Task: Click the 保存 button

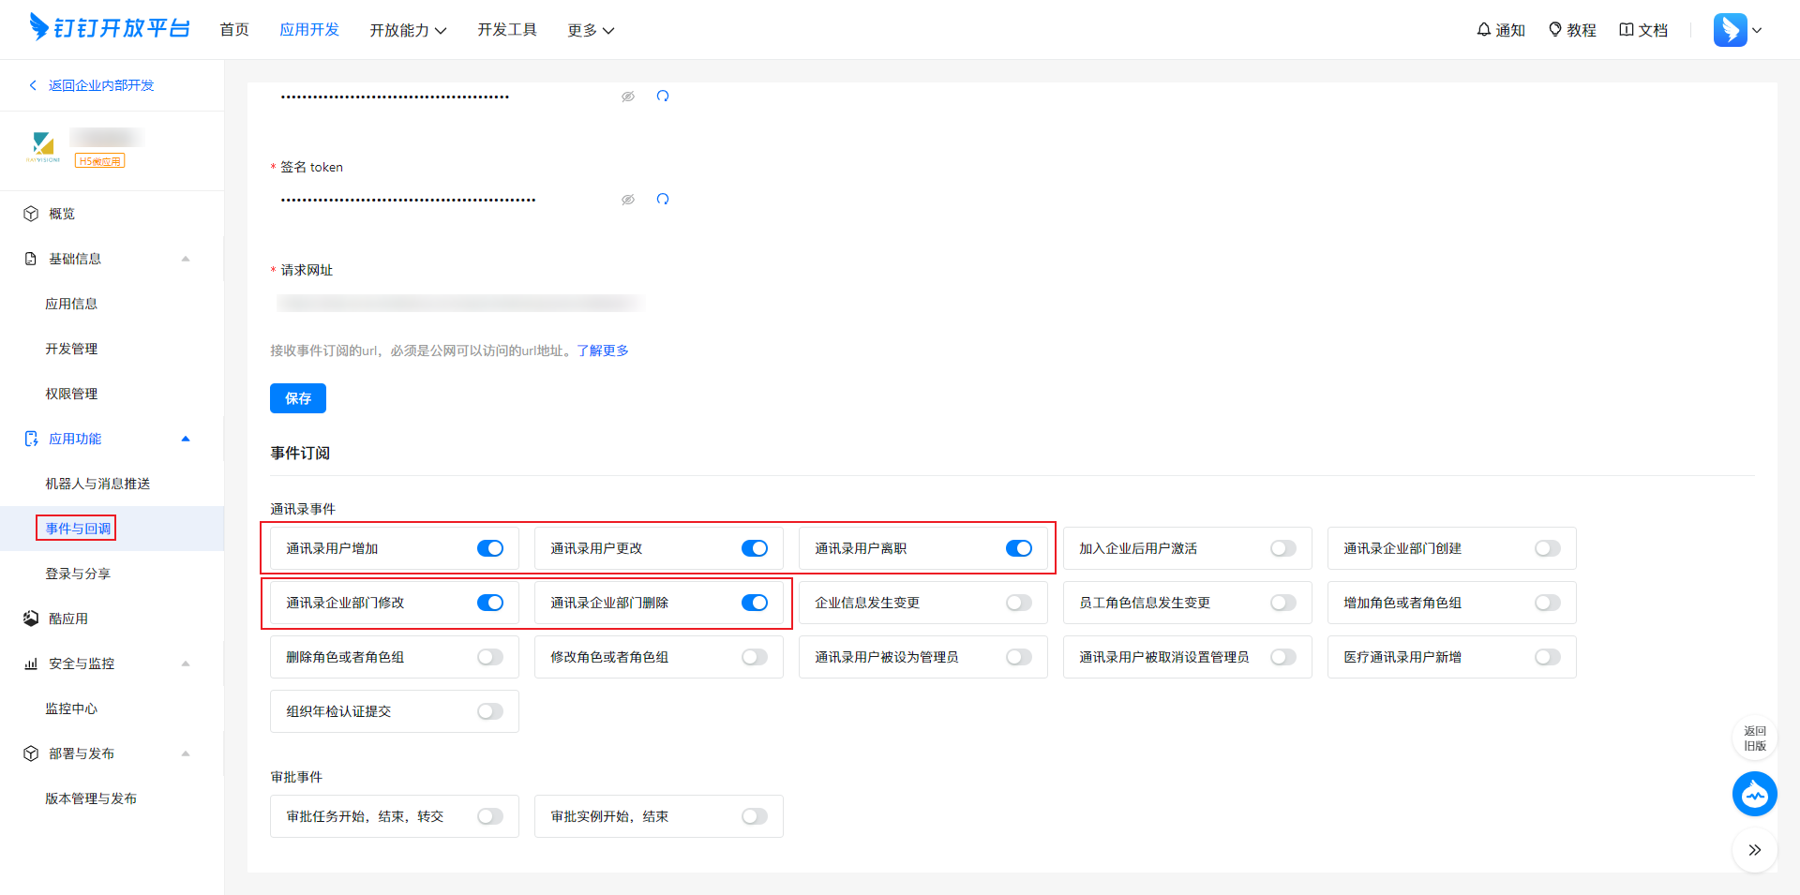Action: [x=298, y=398]
